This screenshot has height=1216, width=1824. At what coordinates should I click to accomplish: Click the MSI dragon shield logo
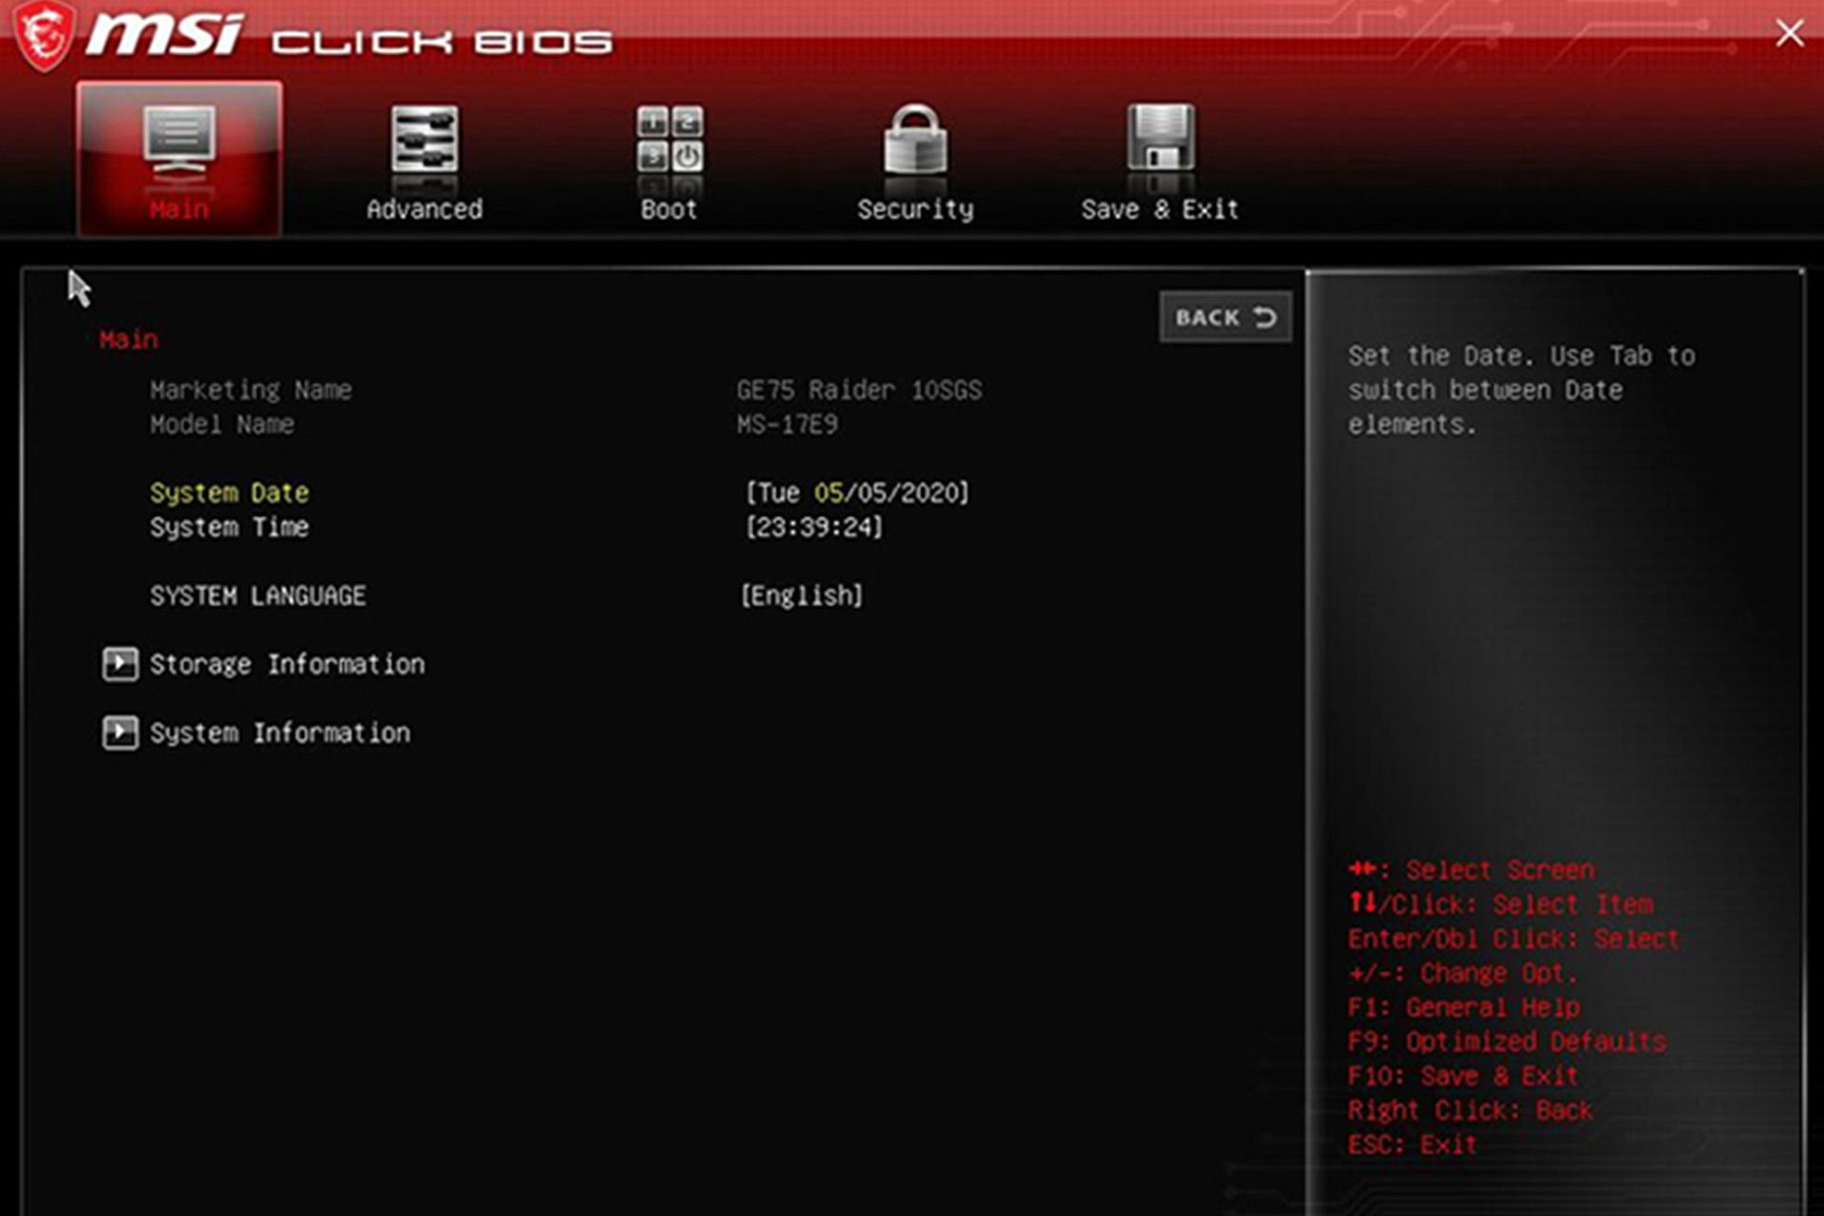(44, 36)
